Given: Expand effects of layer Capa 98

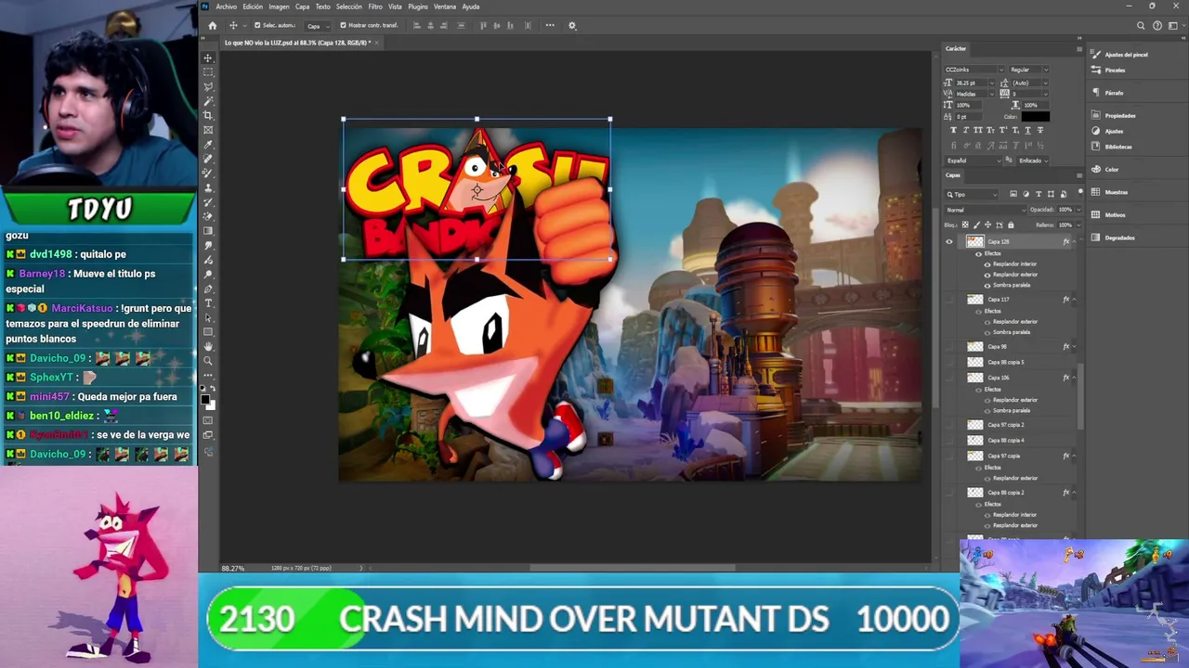Looking at the screenshot, I should point(1075,346).
